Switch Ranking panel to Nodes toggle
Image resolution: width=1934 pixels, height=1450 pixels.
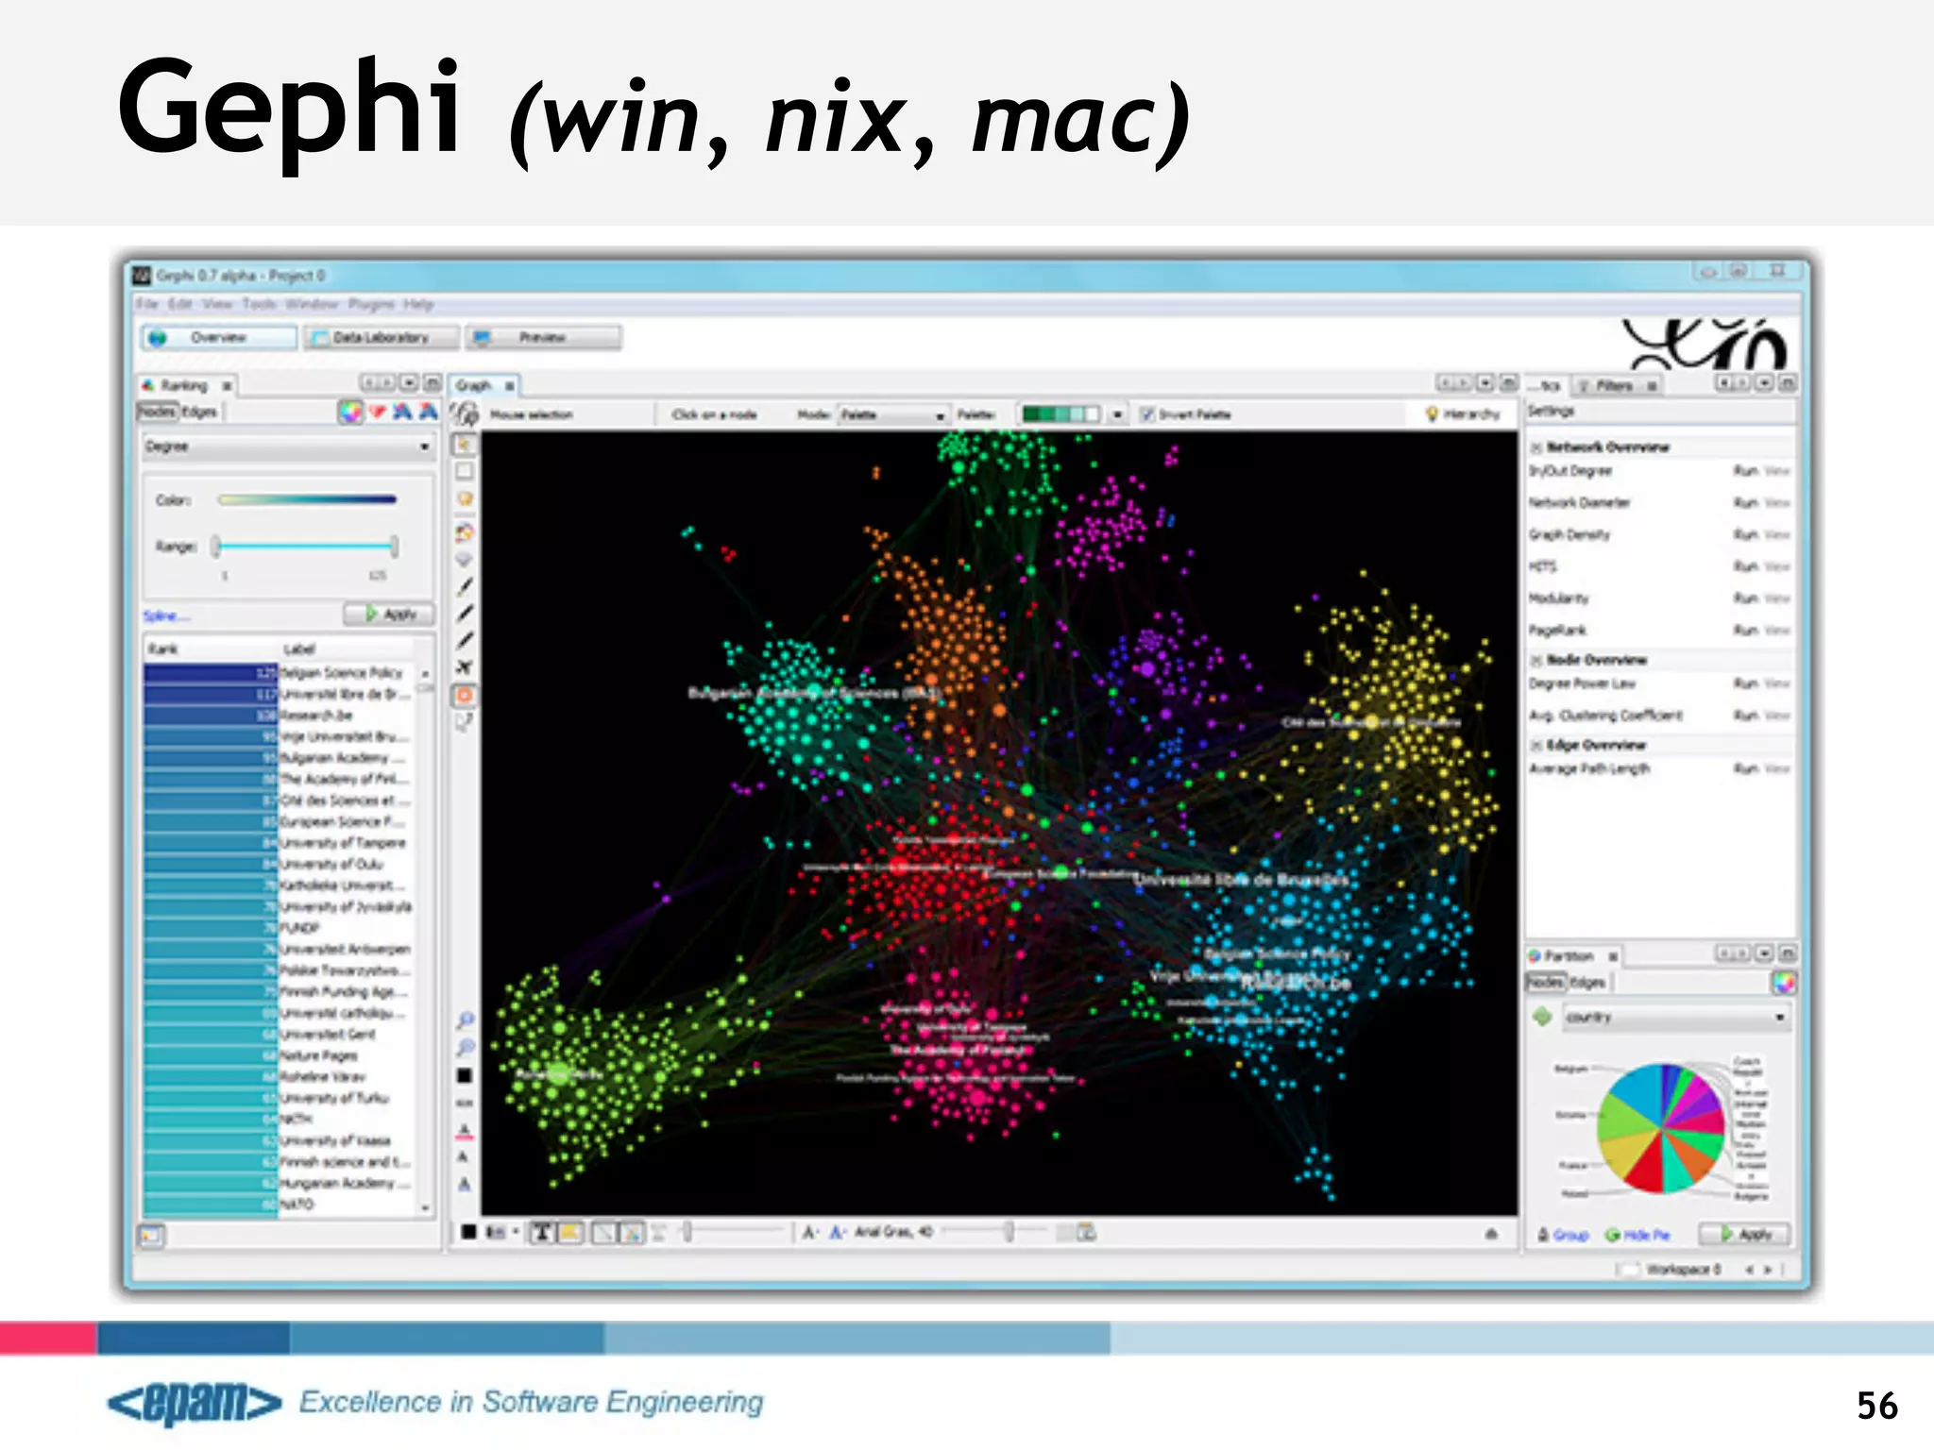pyautogui.click(x=157, y=412)
